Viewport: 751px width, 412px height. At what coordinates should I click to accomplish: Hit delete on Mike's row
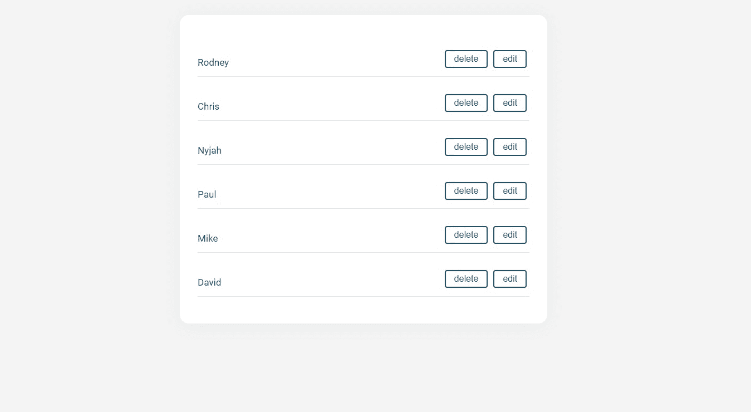point(466,235)
